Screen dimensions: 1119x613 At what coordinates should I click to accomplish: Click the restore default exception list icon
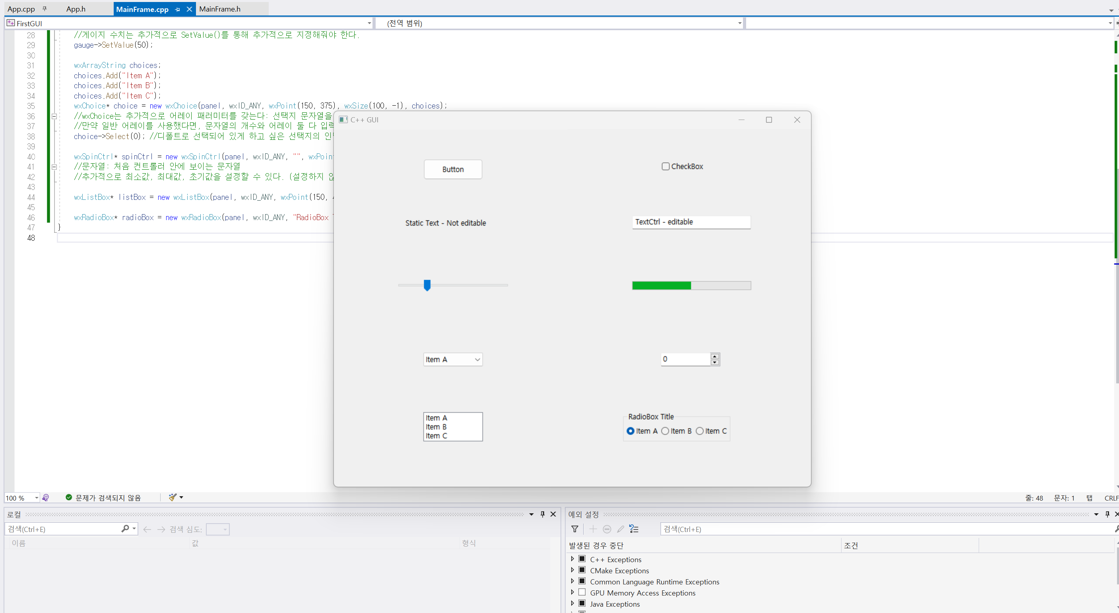[x=634, y=529]
